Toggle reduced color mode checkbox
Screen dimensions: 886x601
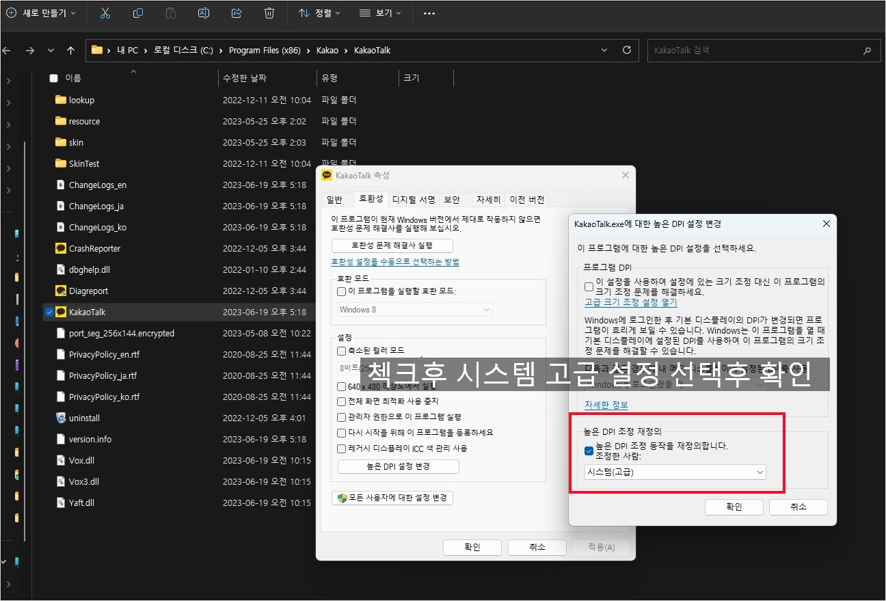click(x=342, y=351)
